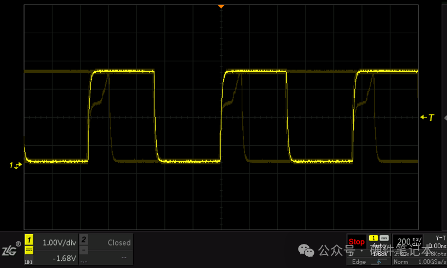Tap the trigger coupling icon beside source badge
447x268 pixels.
[384, 238]
